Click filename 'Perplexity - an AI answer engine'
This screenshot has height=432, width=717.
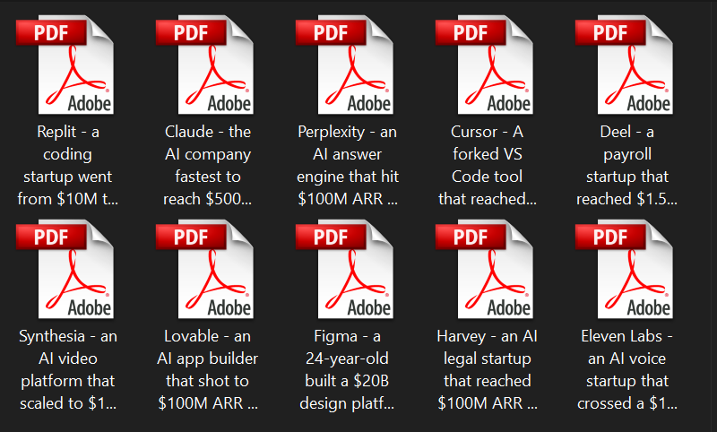pos(348,166)
